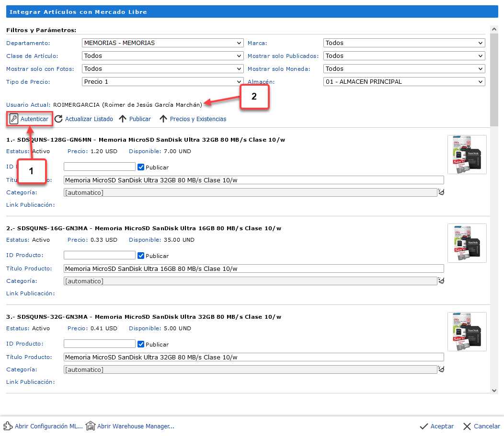The image size is (504, 436).
Task: Click the vertical scrollbar down arrow
Action: [494, 391]
